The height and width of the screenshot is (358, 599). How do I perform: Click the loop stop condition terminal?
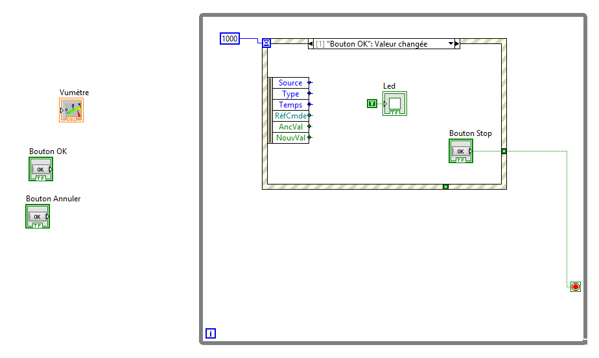tap(575, 287)
